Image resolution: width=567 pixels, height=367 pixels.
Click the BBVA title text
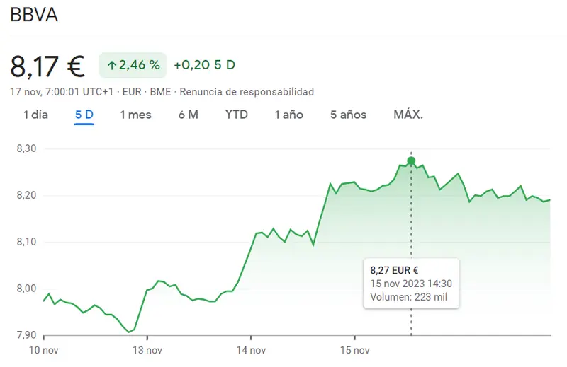[x=34, y=15]
